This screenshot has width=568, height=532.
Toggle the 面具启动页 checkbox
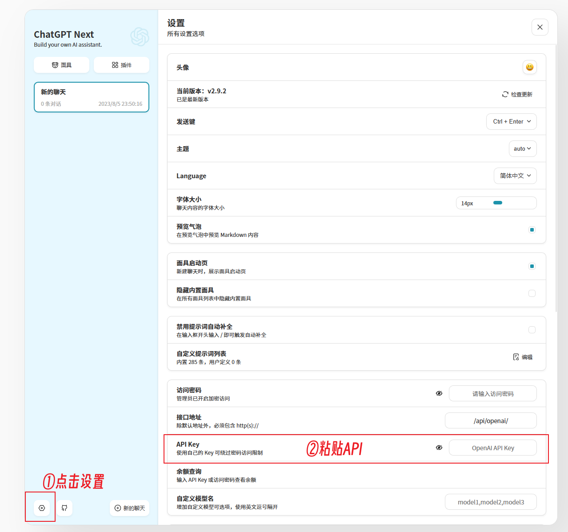[x=532, y=266]
